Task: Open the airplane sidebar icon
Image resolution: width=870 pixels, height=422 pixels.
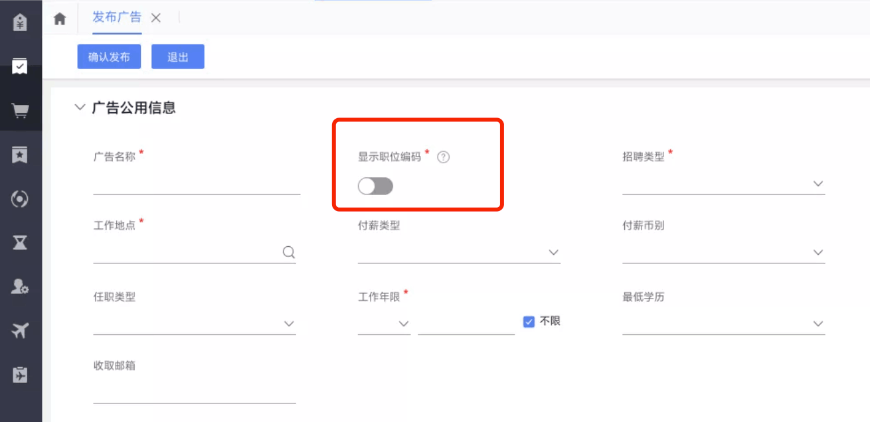Action: [20, 330]
